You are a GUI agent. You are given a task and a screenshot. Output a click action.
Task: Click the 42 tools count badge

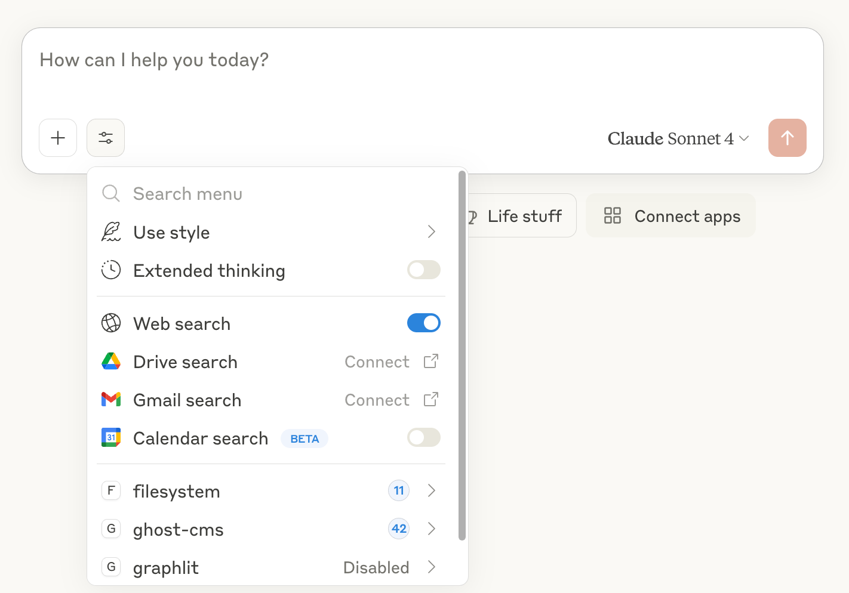(399, 529)
